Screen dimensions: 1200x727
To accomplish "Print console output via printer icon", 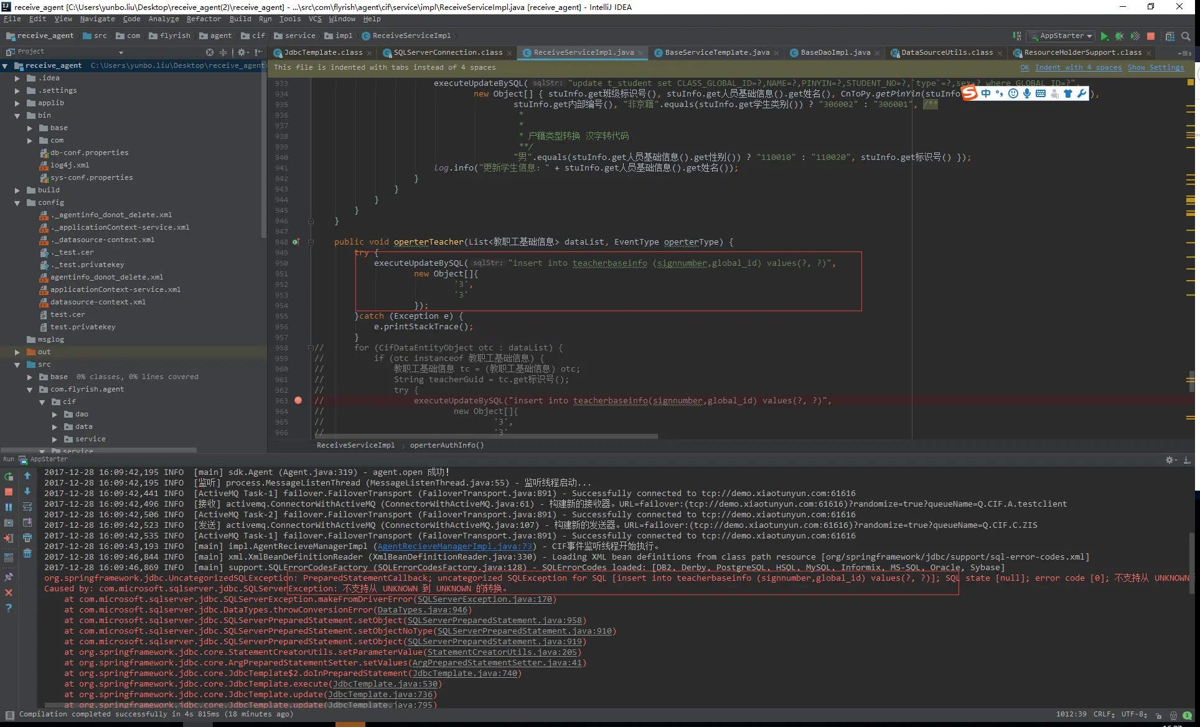I will point(27,538).
